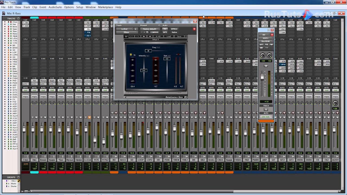Click the Save button in the Waves toolbar

179,36
